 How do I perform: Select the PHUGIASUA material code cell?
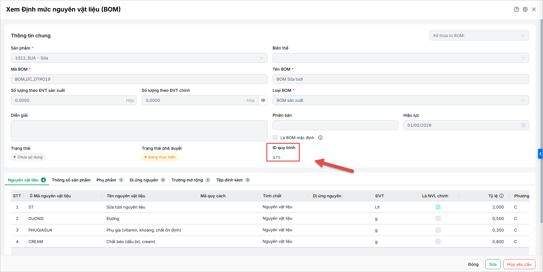pos(40,230)
